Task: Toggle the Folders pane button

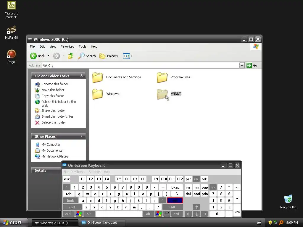Action: (109, 56)
